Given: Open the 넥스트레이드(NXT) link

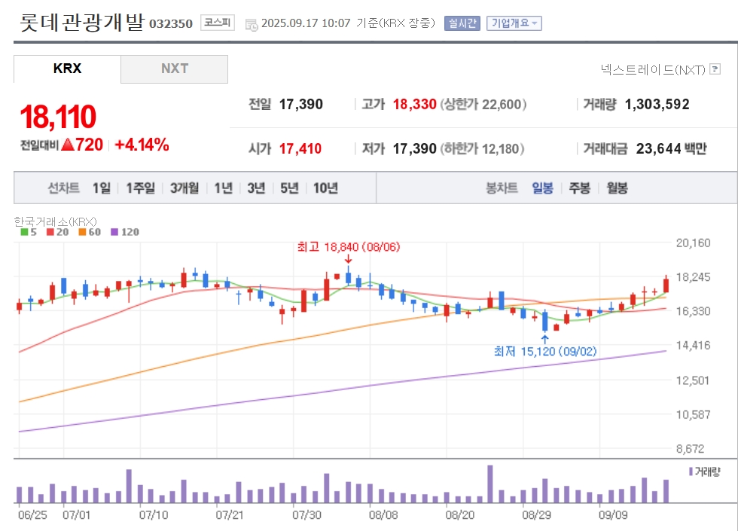Looking at the screenshot, I should coord(653,69).
